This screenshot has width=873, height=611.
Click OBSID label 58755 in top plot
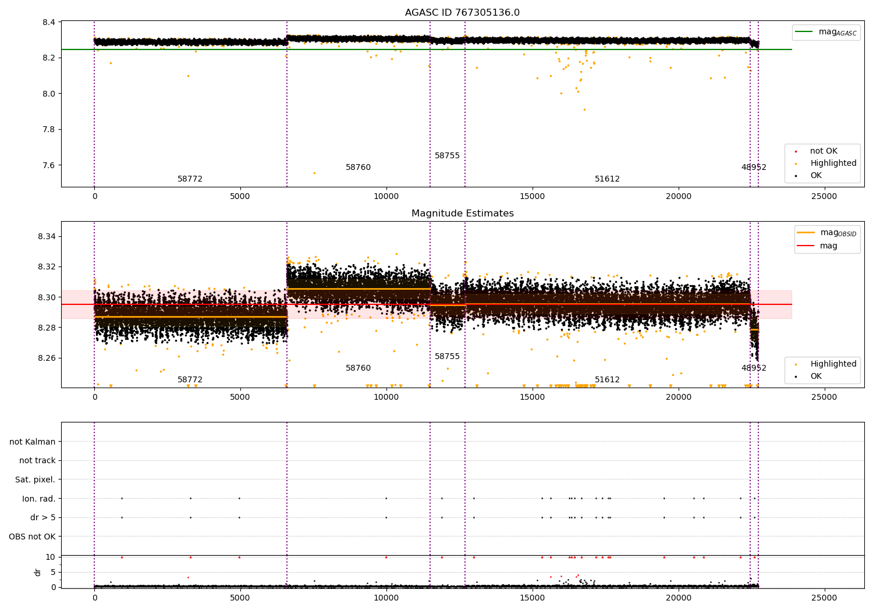pos(447,156)
